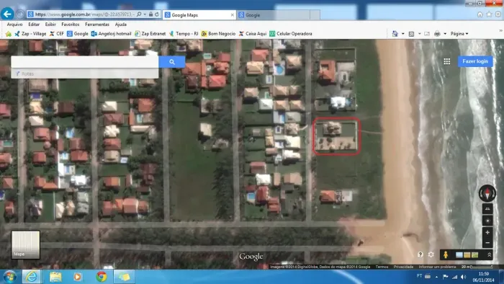Click the read mail icon
504x284 pixels.
click(x=427, y=34)
